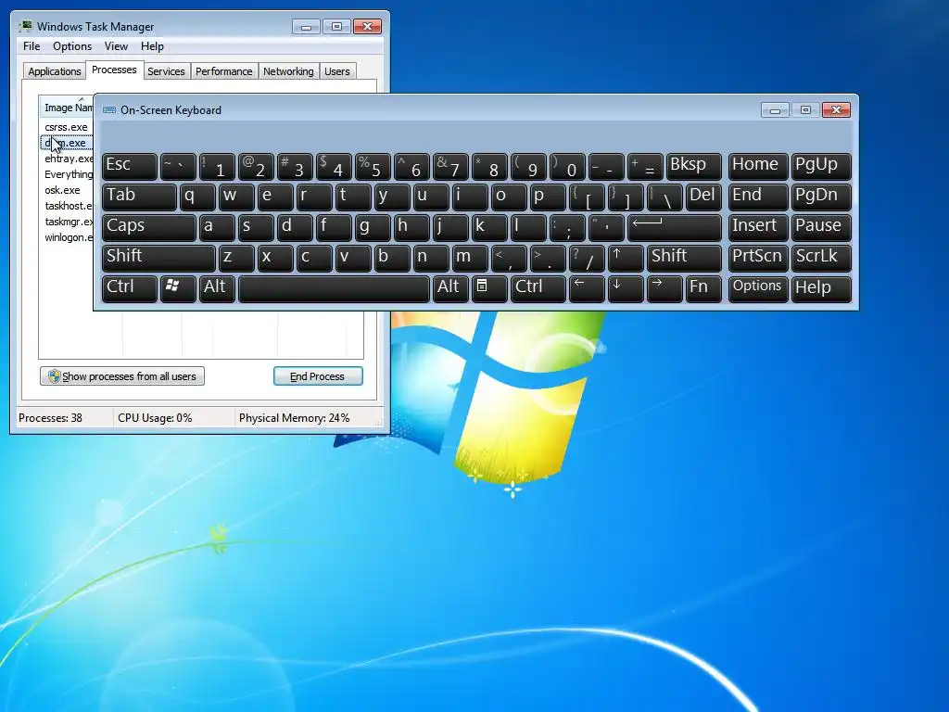Screen dimensions: 949x712
Task: Click the PgUp key
Action: 821,166
